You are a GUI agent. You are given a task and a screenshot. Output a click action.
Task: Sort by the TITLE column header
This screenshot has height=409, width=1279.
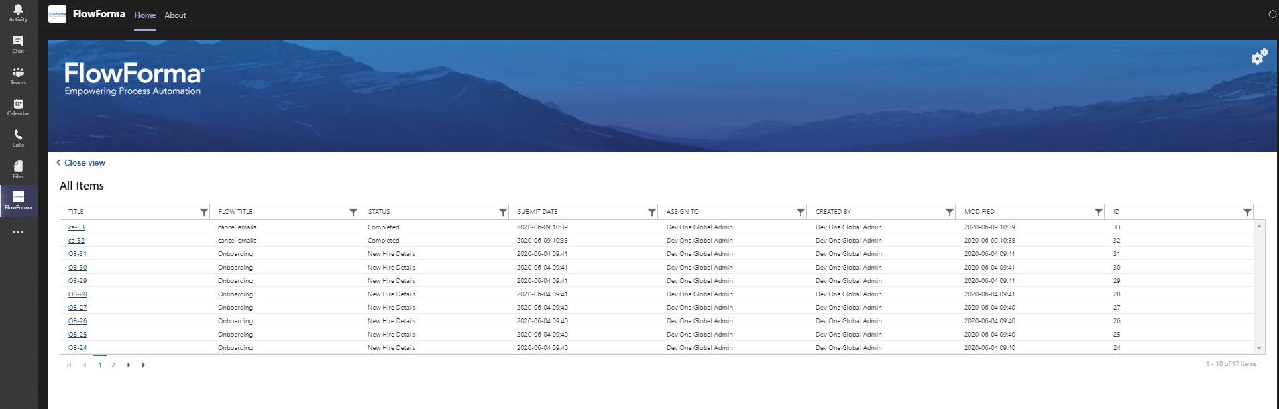[76, 212]
